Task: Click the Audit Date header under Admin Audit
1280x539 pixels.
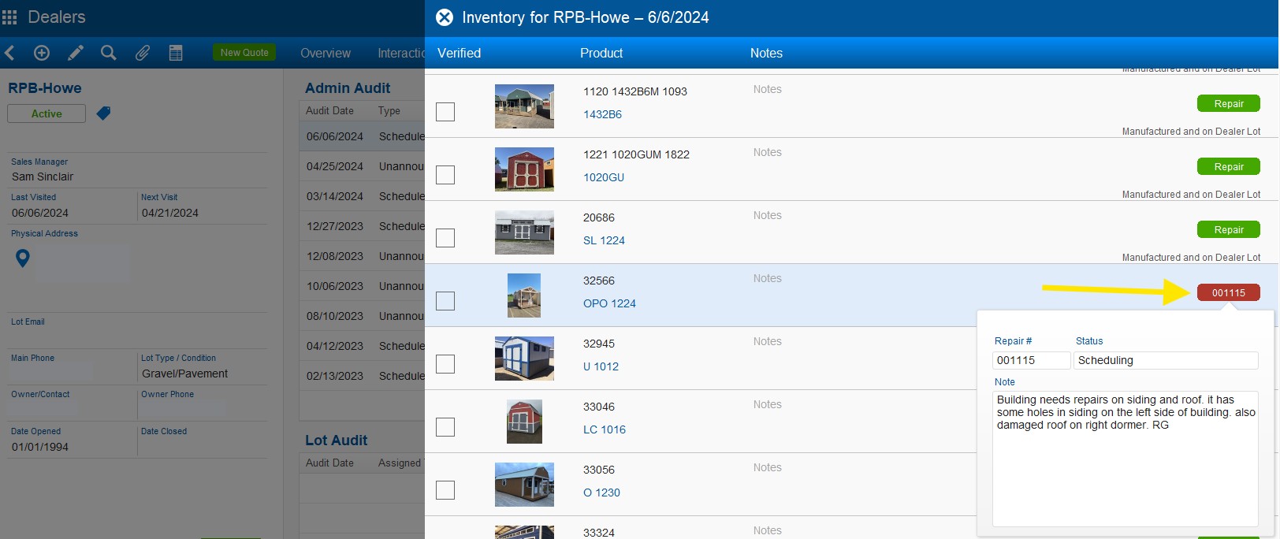Action: coord(329,111)
